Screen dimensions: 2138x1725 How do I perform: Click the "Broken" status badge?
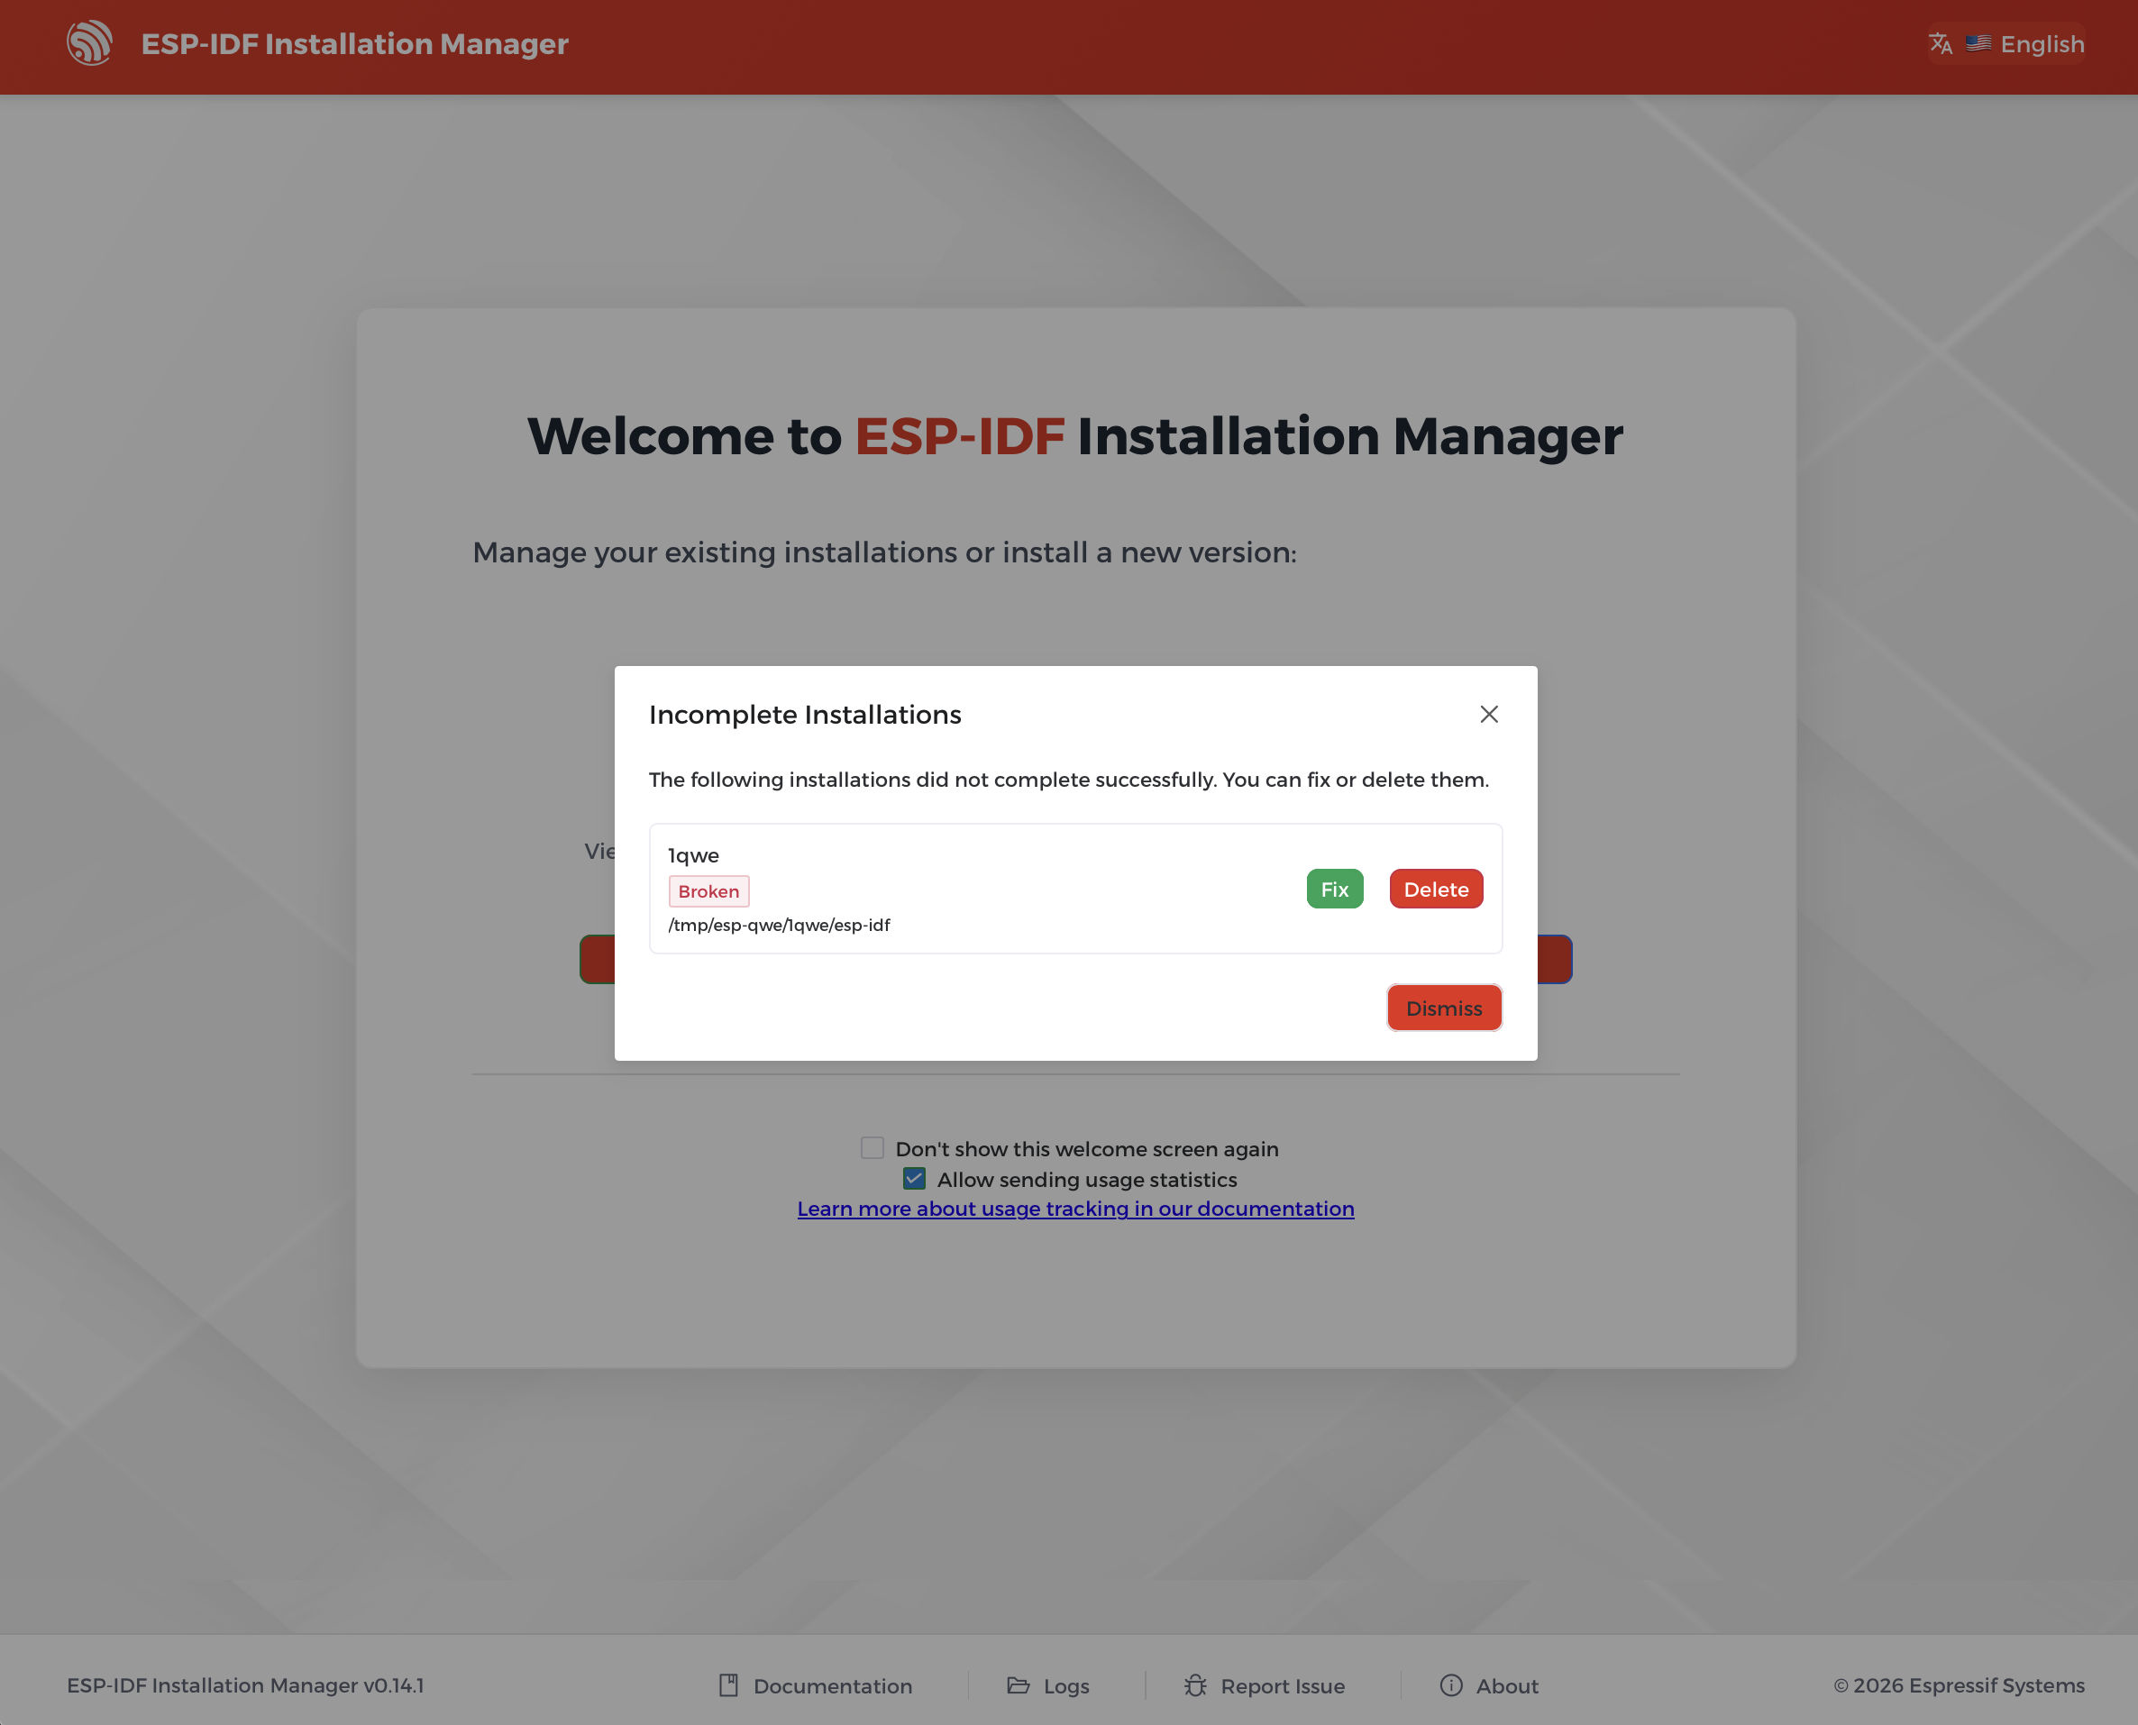tap(708, 891)
